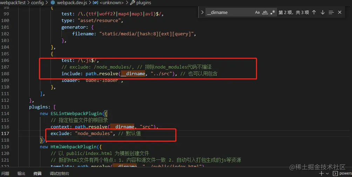Click the wrench icon beside plugins breadcrumb

[x=133, y=3]
